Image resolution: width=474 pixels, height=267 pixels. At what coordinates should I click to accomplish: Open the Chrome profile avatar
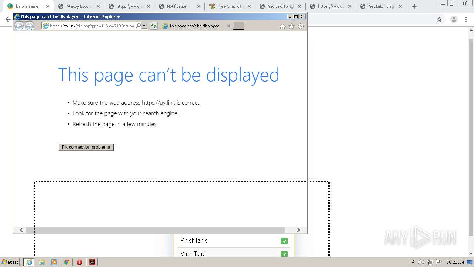tap(454, 19)
